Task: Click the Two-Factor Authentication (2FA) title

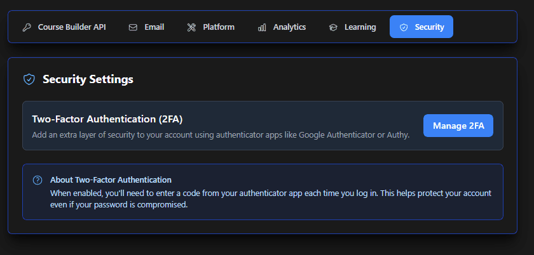Action: (107, 119)
